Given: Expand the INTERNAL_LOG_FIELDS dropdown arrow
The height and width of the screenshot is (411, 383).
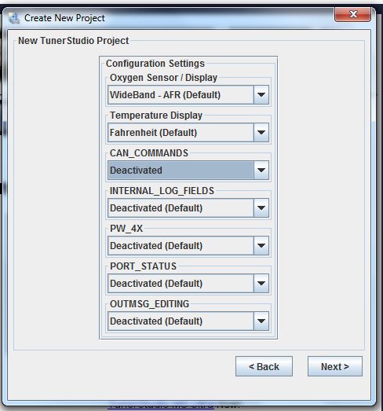Looking at the screenshot, I should click(261, 208).
